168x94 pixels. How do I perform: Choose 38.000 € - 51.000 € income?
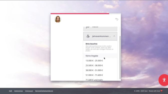click(x=100, y=70)
